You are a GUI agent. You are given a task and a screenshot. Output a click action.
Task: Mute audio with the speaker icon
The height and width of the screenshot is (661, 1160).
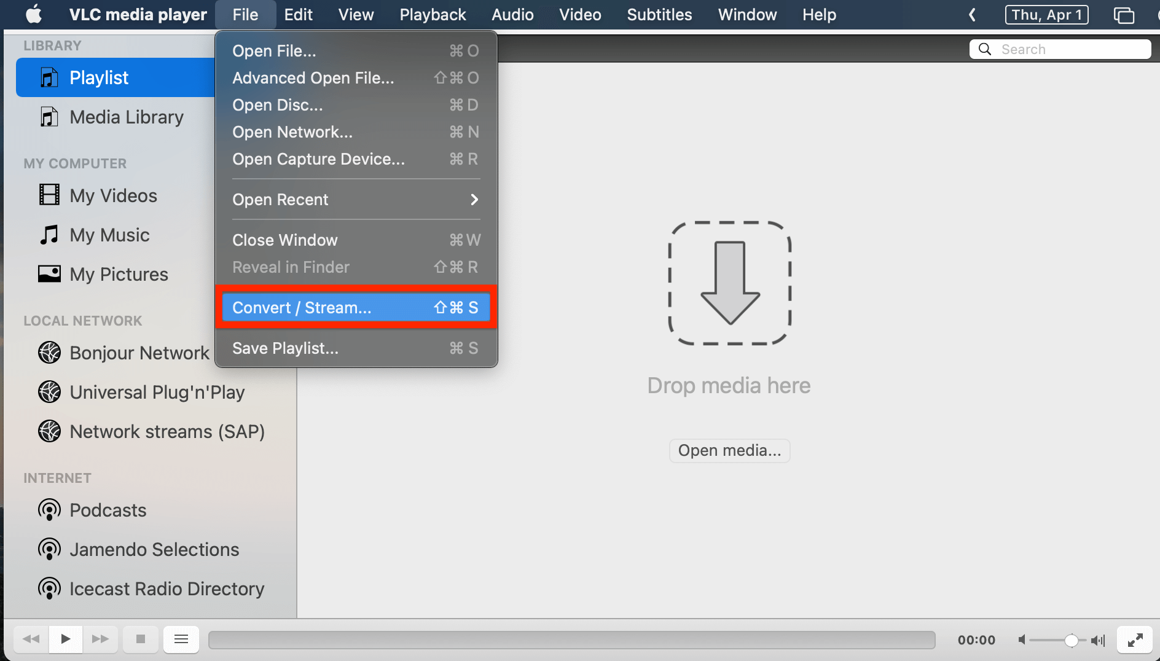point(1022,640)
